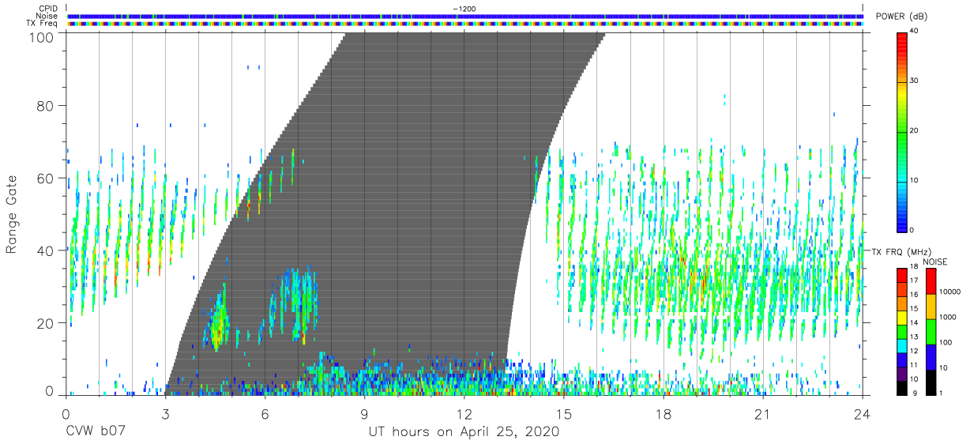
Task: Click x-axis tick label 12
Action: (x=464, y=414)
